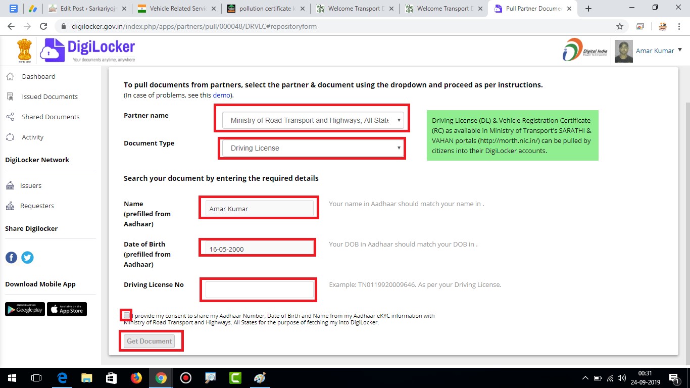
Task: Open Chrome's three-dot menu
Action: pos(679,26)
